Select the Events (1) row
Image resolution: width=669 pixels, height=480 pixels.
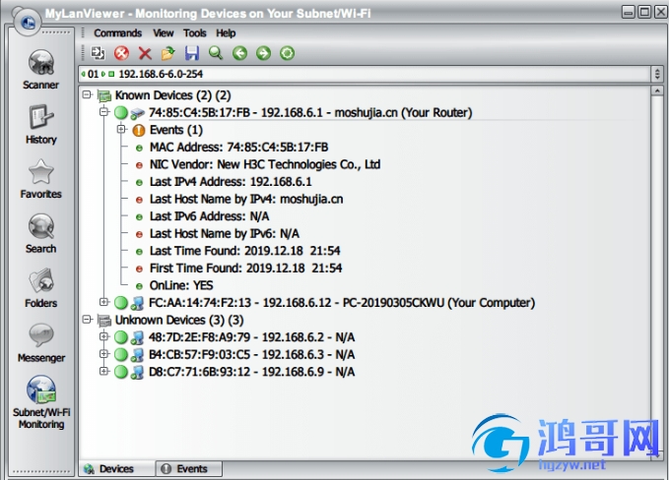[x=175, y=130]
